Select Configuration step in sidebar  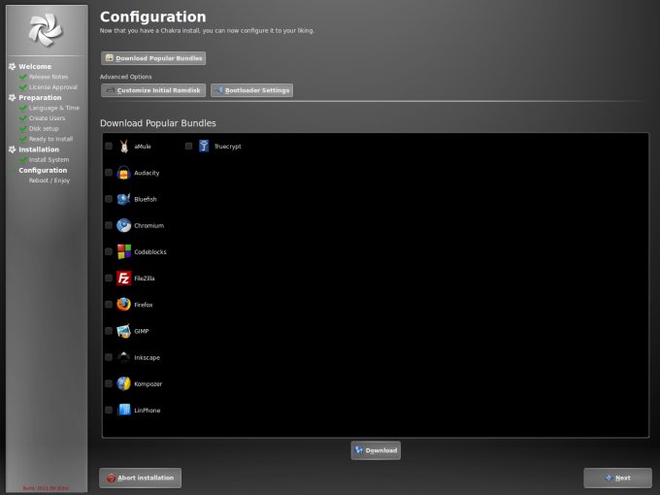click(43, 170)
